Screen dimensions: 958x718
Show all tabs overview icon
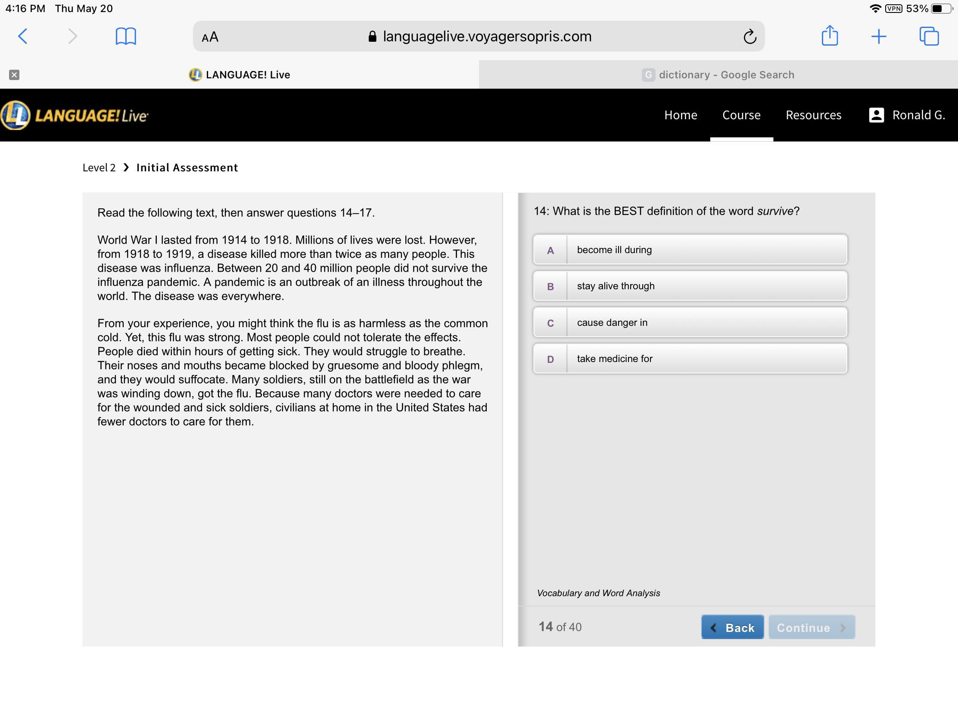click(x=929, y=36)
